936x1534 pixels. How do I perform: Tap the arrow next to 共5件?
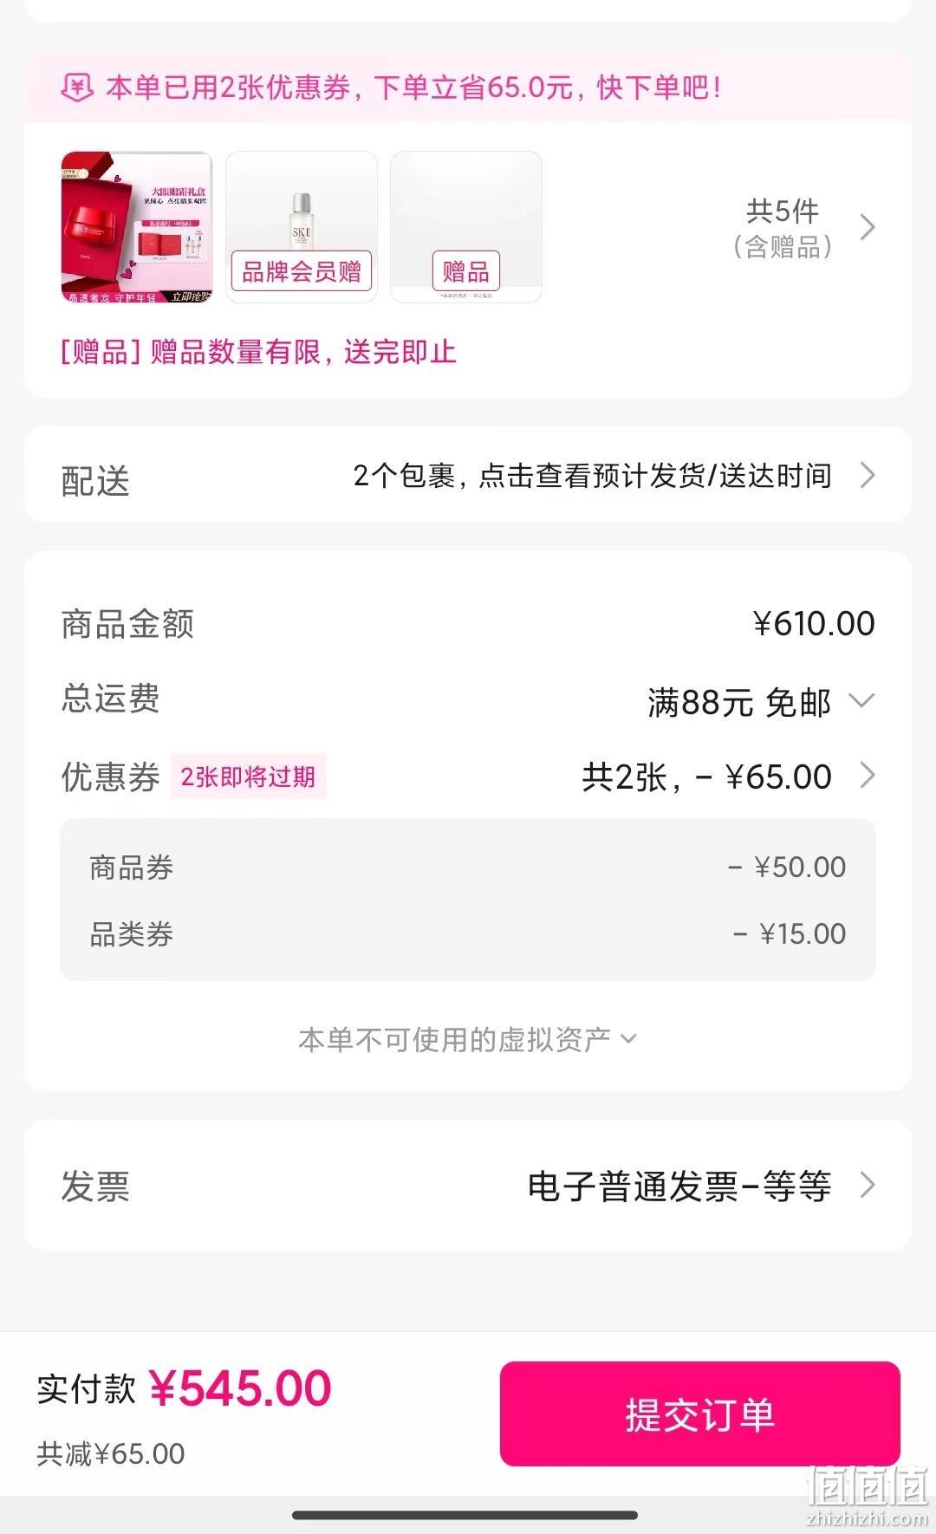[x=868, y=228]
